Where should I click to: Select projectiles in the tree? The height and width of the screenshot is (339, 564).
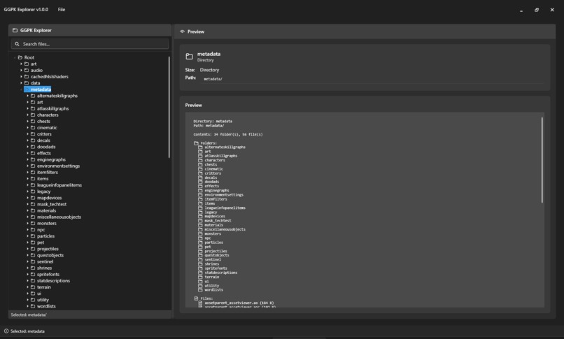pyautogui.click(x=48, y=249)
